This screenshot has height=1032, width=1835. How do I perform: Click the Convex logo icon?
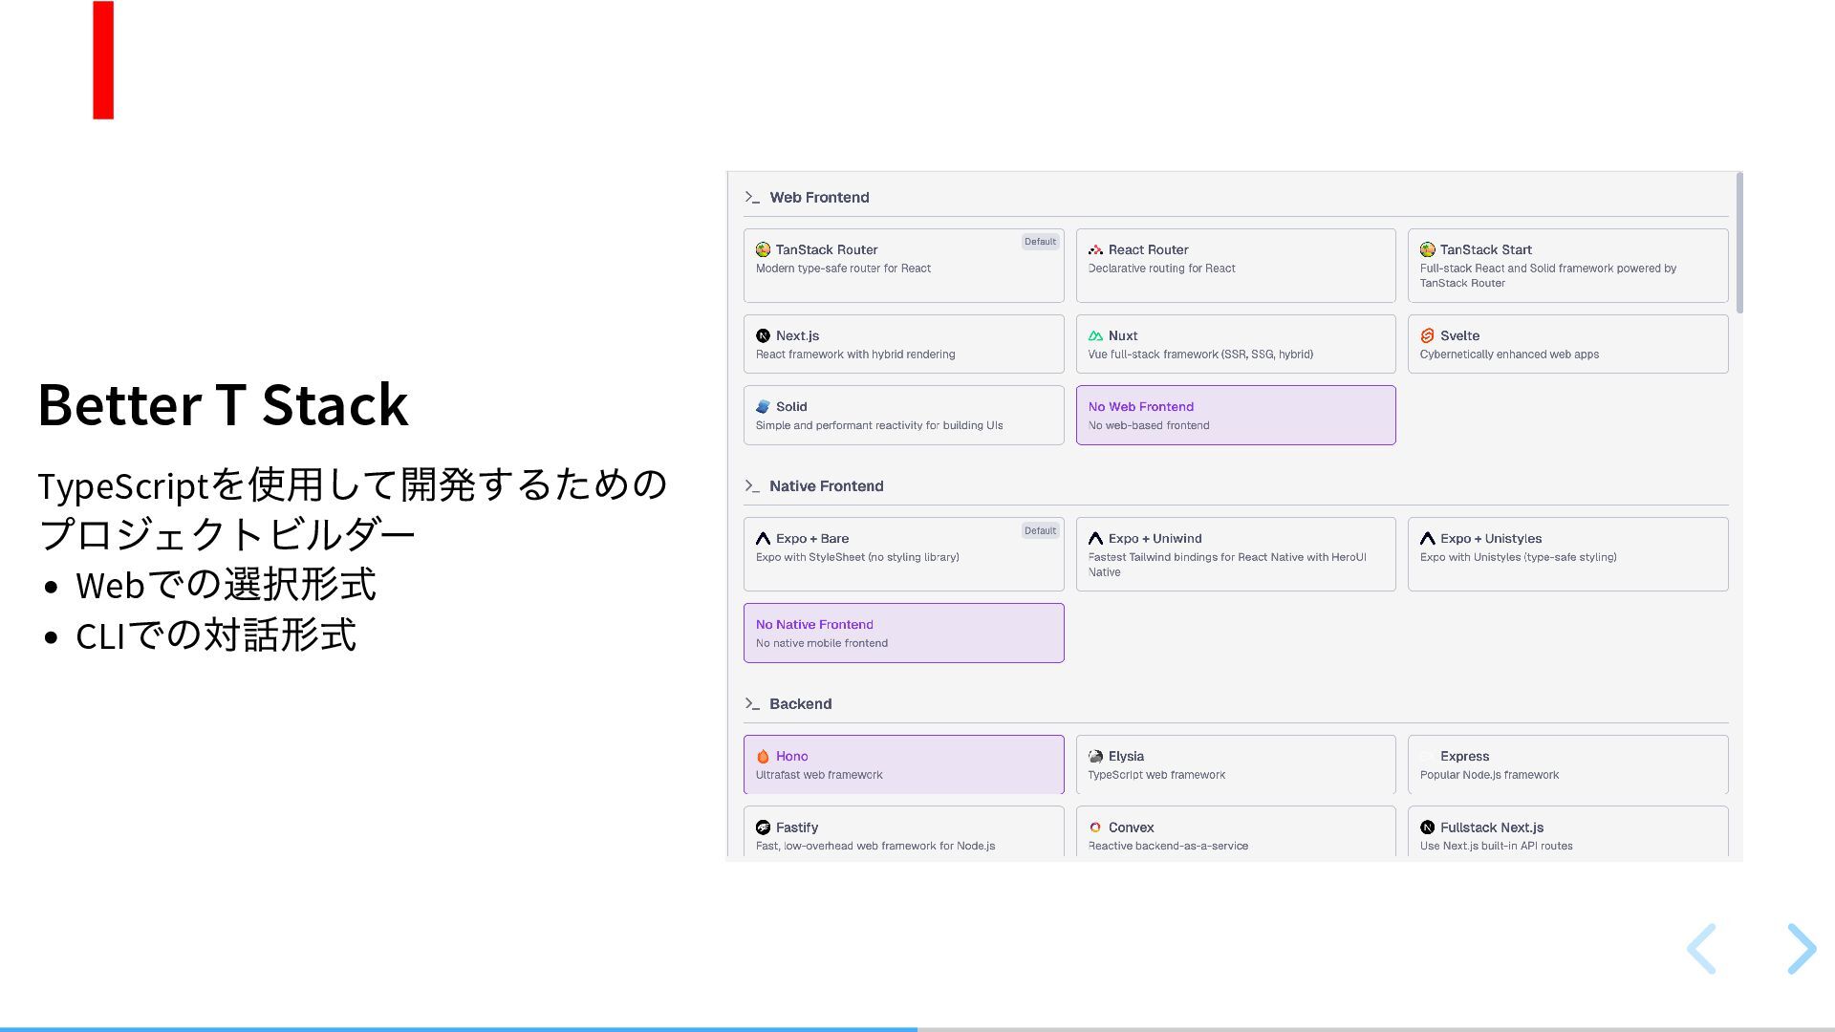(x=1095, y=828)
